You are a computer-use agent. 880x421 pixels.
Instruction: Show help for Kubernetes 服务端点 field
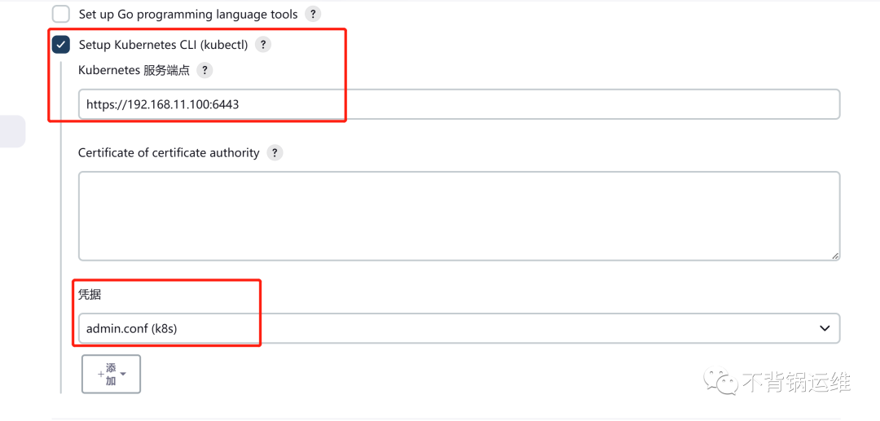click(205, 71)
